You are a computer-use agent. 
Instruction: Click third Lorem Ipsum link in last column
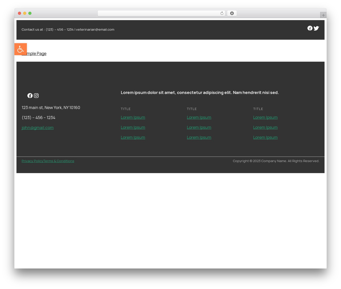[x=265, y=138]
